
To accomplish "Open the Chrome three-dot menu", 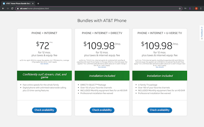I will point(201,8).
